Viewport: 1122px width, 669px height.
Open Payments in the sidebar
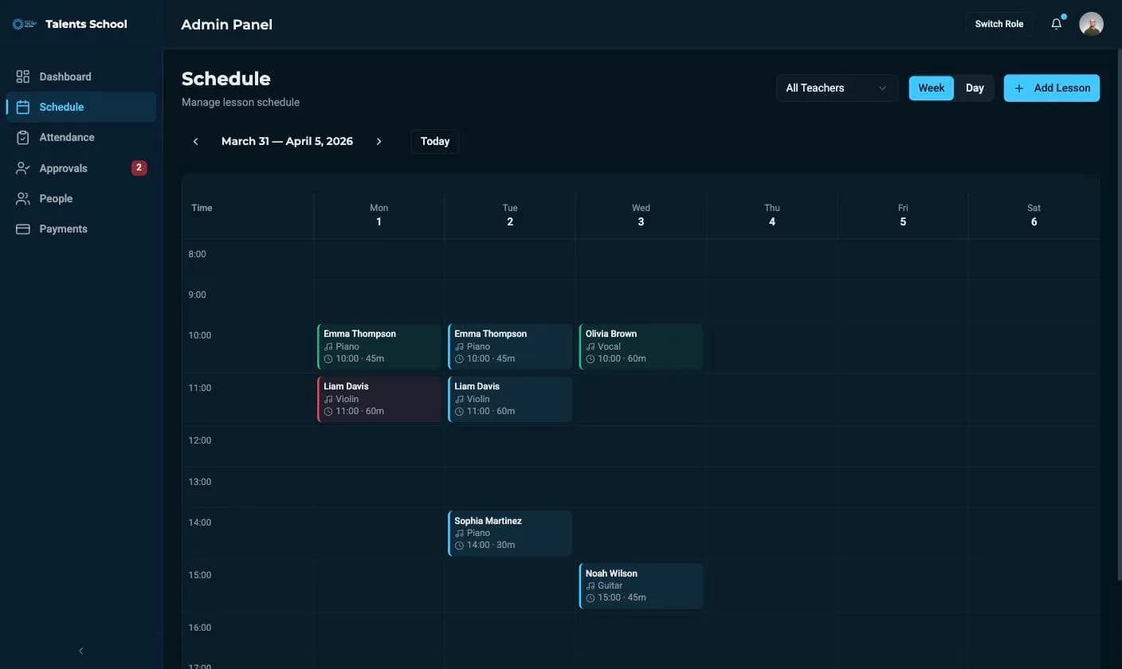(x=80, y=229)
